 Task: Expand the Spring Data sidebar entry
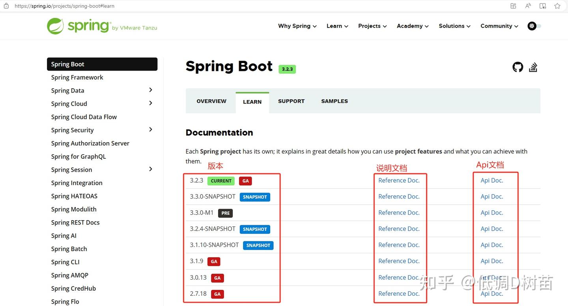150,90
